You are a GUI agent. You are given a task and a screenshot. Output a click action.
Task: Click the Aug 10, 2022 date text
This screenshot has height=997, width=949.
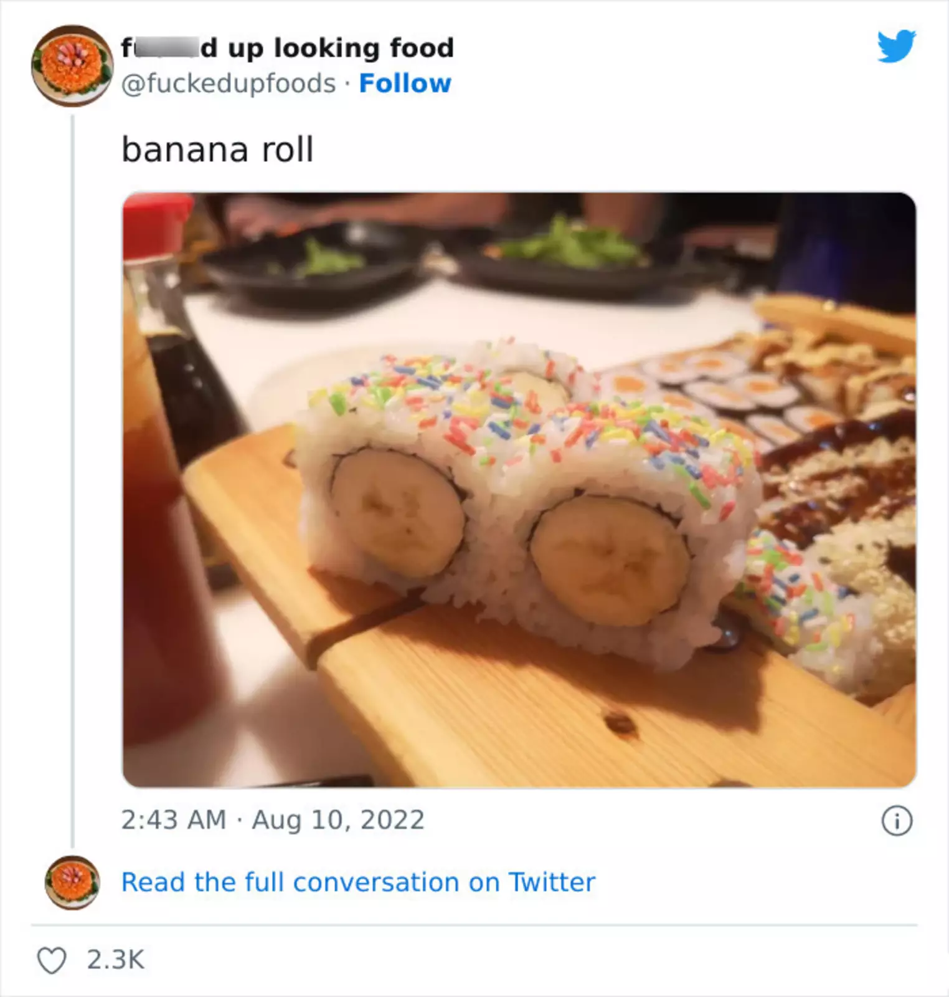[x=338, y=820]
